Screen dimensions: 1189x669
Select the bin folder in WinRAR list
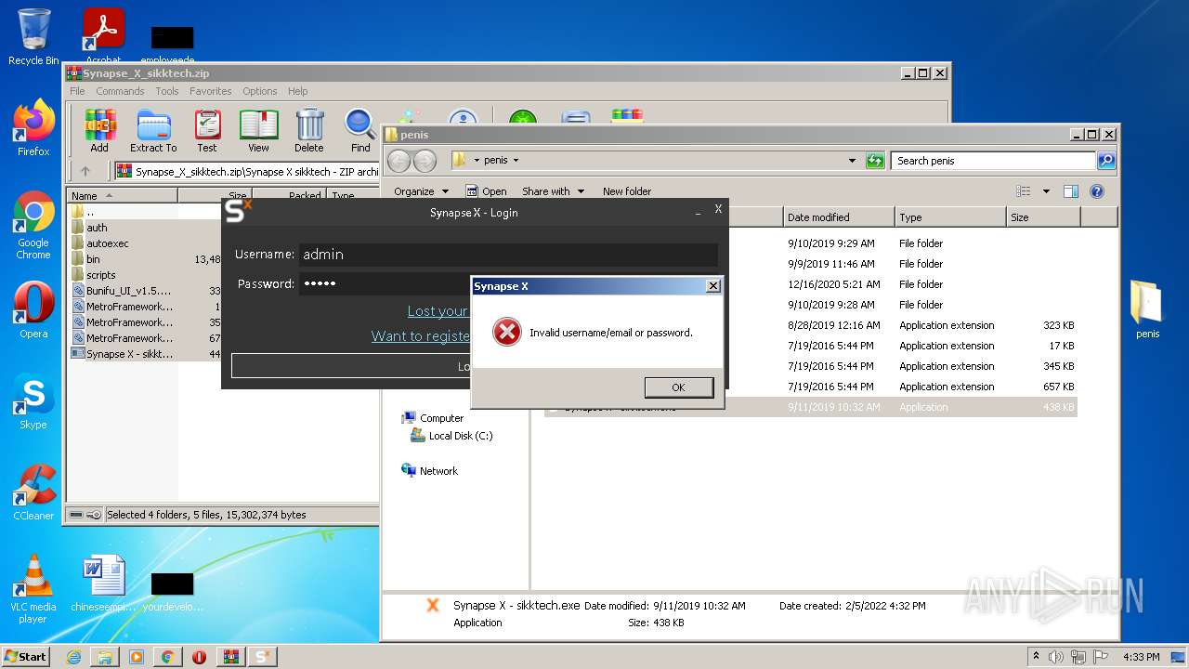pos(93,259)
